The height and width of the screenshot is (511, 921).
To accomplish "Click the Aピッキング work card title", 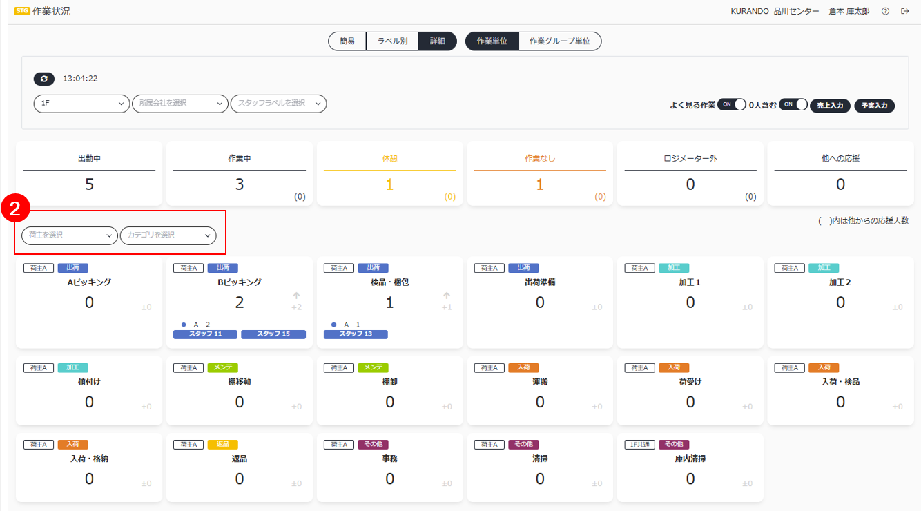I will point(89,282).
